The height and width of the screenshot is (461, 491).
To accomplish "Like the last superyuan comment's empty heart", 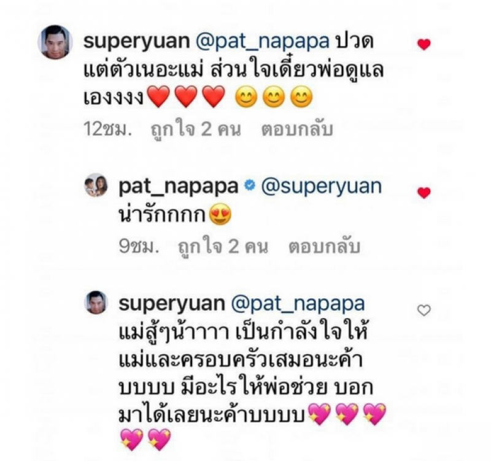I will click(x=424, y=311).
